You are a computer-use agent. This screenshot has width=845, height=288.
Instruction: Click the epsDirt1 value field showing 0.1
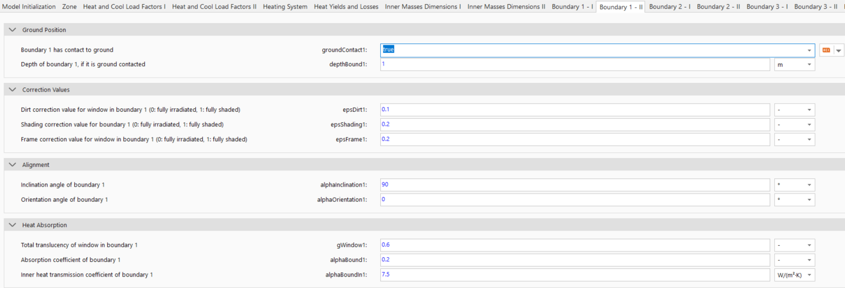point(575,110)
